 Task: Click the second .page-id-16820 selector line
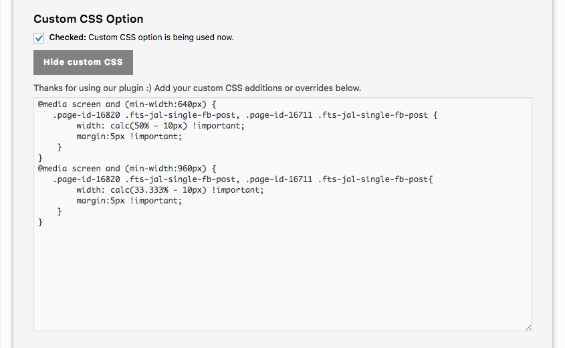(x=243, y=179)
